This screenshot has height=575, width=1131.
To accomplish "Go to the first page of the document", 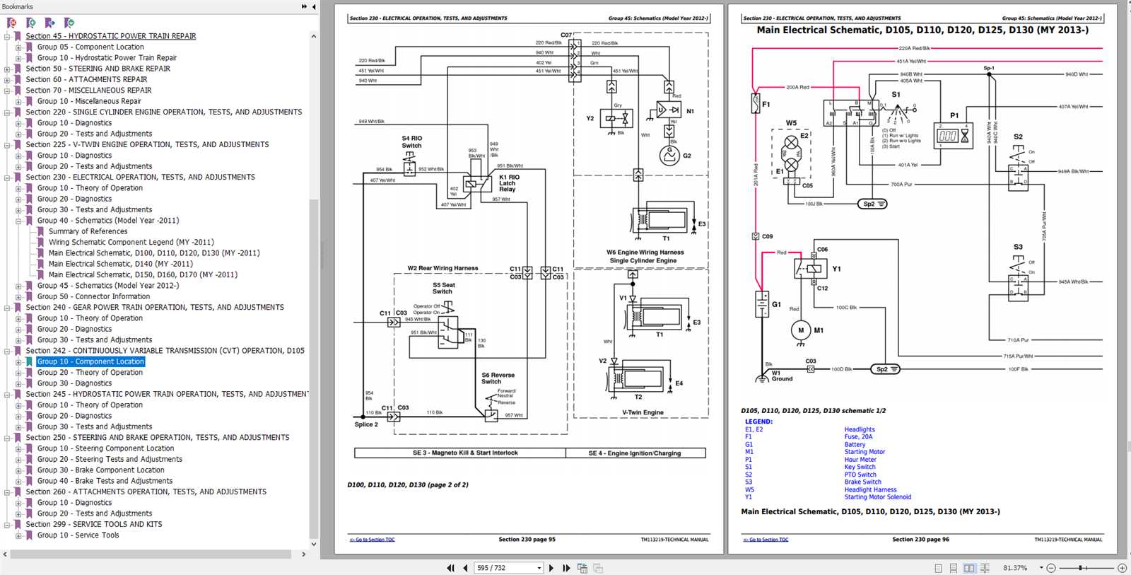I will coord(450,568).
